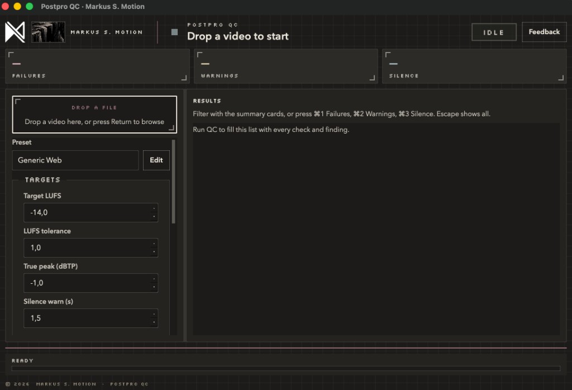This screenshot has height=390, width=572.
Task: Click the READY progress bar
Action: pos(286,368)
